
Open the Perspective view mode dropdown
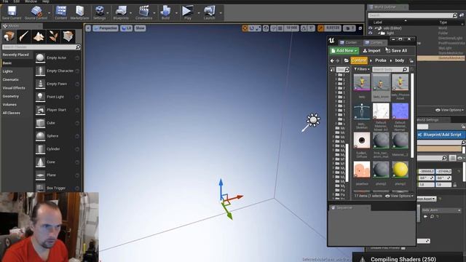[106, 28]
